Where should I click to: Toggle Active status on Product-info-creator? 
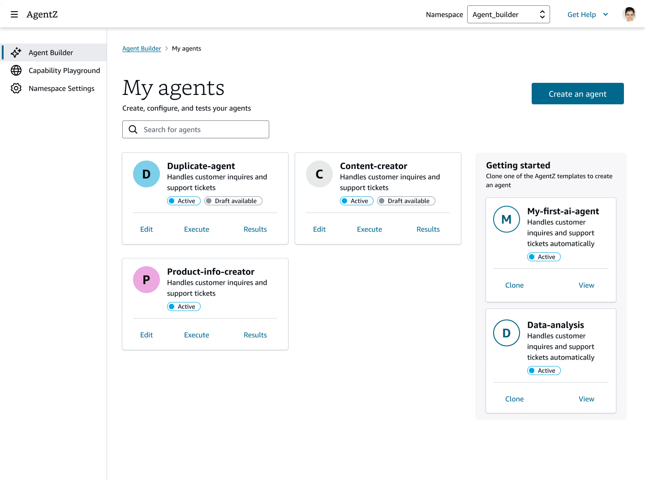(184, 306)
